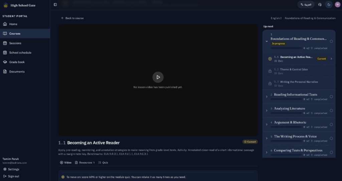
Task: Click completion circle for Reading Informational Texts
Action: (x=331, y=97)
